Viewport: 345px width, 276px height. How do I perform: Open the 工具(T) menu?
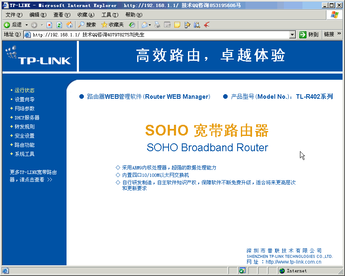pos(109,15)
